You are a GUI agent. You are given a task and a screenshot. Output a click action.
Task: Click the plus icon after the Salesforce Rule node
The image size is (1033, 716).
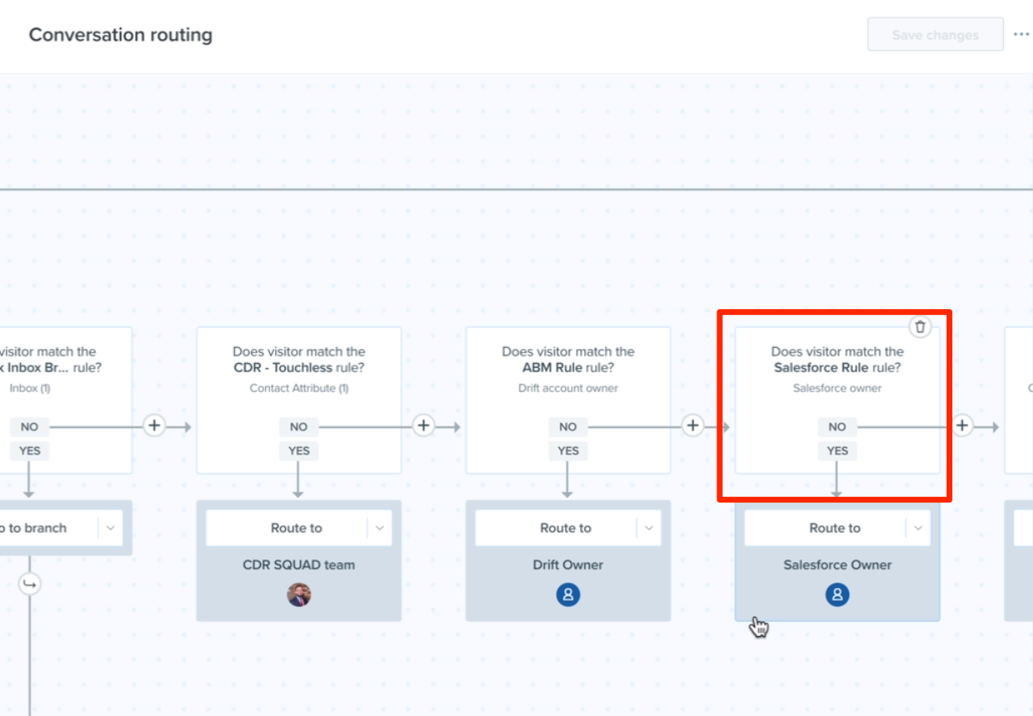pos(962,424)
